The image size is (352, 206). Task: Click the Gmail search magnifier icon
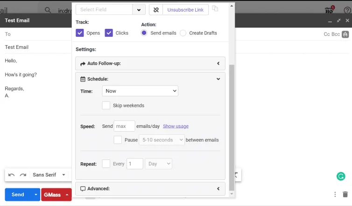(48, 10)
